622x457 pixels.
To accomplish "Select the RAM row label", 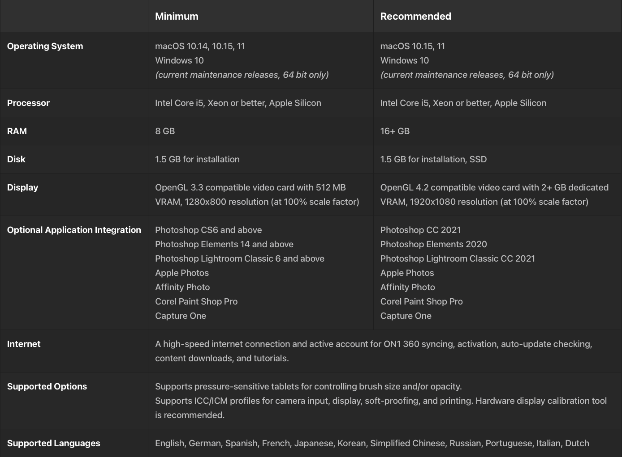I will (x=17, y=131).
